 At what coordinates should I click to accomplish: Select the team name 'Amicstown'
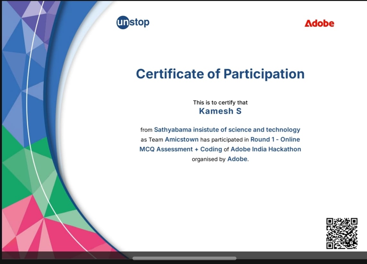click(182, 139)
